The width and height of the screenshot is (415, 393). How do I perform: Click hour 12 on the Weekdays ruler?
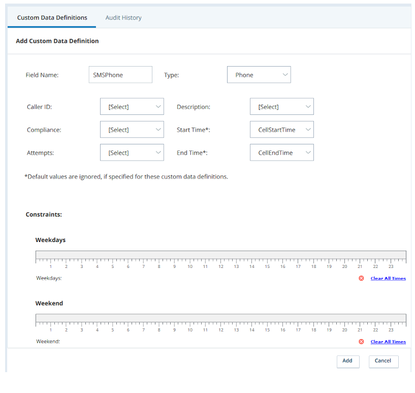pos(221,266)
